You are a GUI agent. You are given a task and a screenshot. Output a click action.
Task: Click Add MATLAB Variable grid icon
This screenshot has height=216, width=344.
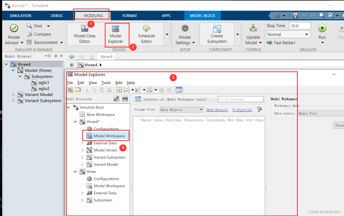[x=119, y=90]
